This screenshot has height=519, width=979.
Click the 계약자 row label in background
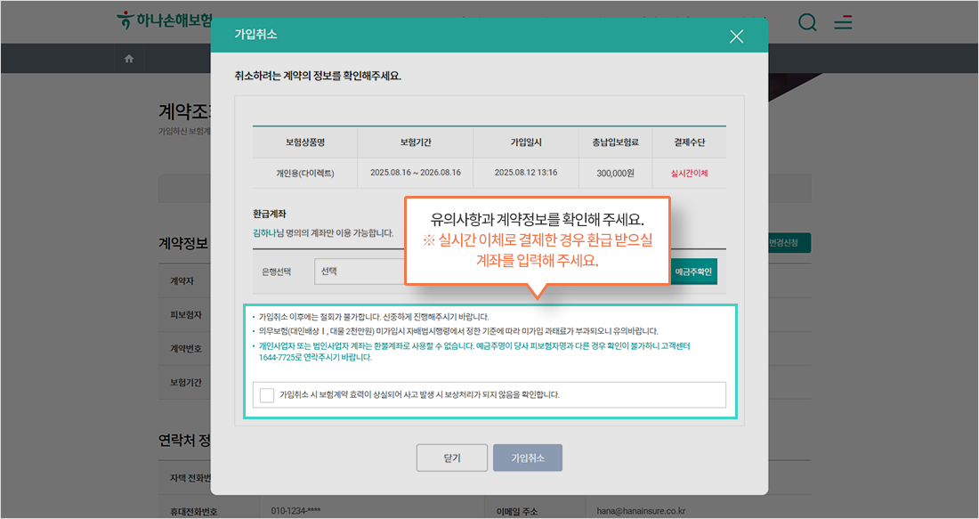click(182, 281)
